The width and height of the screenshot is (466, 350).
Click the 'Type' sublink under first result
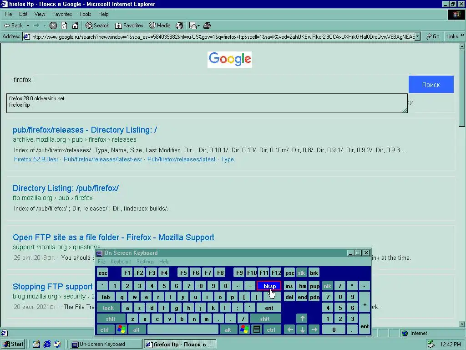pos(228,159)
